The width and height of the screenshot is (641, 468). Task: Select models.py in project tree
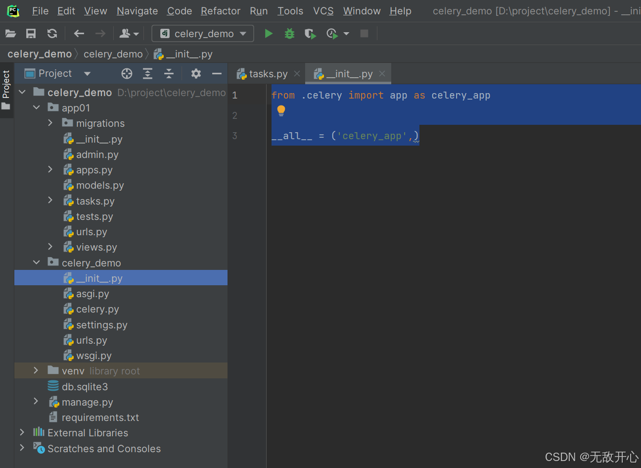pyautogui.click(x=100, y=185)
